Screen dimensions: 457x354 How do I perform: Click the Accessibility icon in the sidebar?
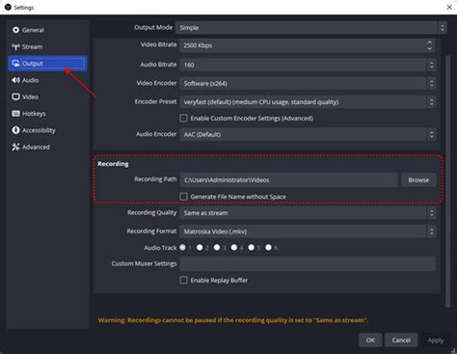click(x=15, y=130)
